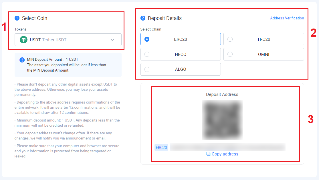Click the step 2 Deposit Details badge
This screenshot has width=319, height=180.
pos(143,18)
